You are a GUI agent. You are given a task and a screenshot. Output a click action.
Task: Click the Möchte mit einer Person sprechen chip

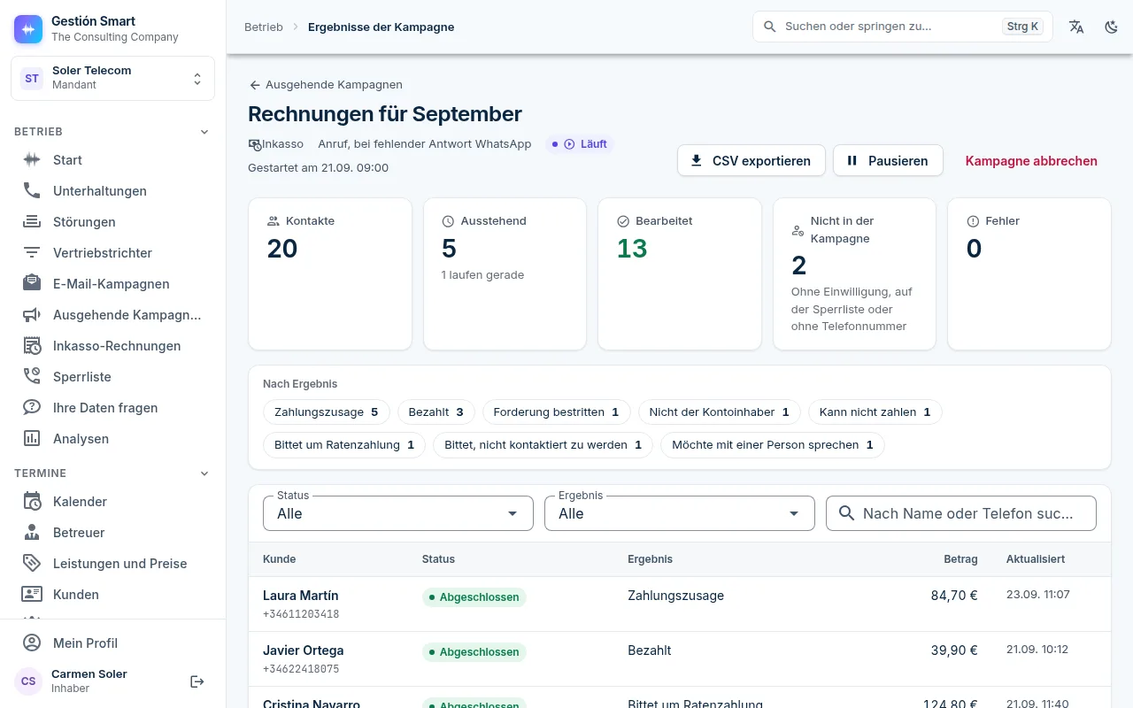[773, 445]
